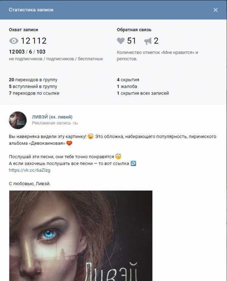Click the 4 скрытия statistic
Screen dimensions: 227x281
click(x=128, y=80)
